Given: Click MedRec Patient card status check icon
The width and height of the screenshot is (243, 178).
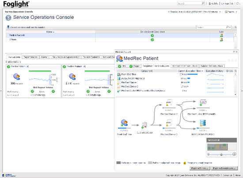Looking at the screenshot, I should 64,67.
